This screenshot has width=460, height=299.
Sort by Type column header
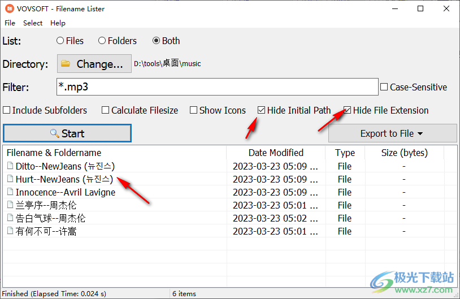point(345,153)
